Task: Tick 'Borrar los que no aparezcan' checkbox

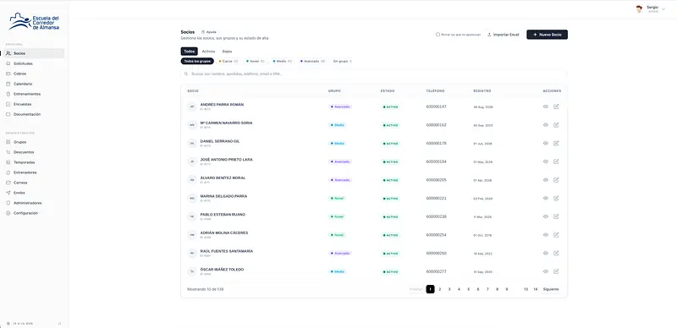Action: click(x=438, y=35)
